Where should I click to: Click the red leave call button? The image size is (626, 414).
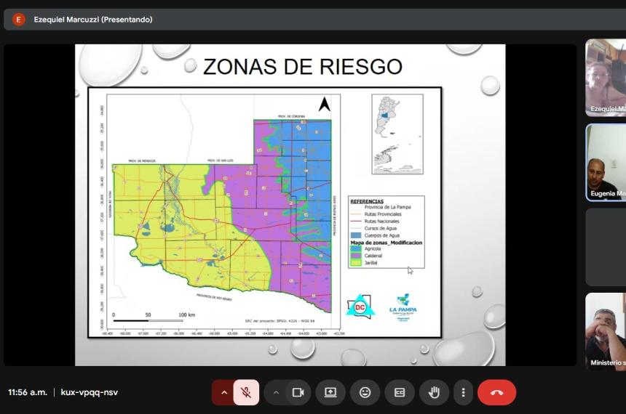coord(496,392)
